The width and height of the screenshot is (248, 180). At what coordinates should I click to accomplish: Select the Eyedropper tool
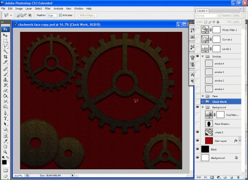pos(5,141)
